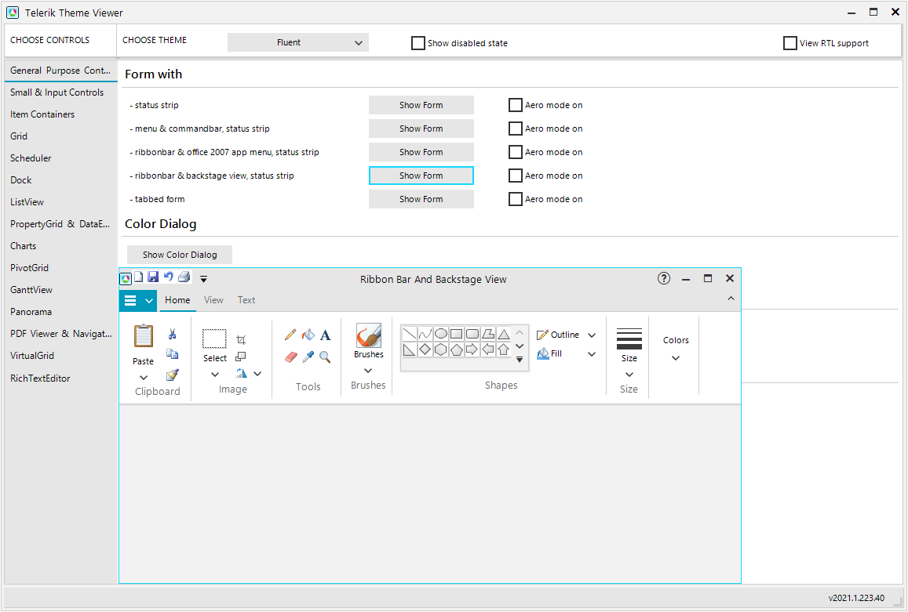Open the Fill dropdown arrow

[x=592, y=354]
